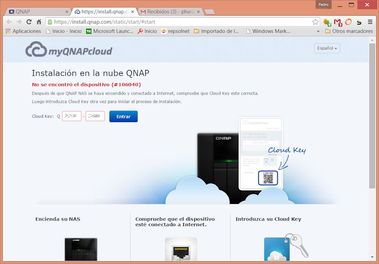The height and width of the screenshot is (264, 379).
Task: Open the Inicio bookmark with red key icon
Action: coord(147,31)
